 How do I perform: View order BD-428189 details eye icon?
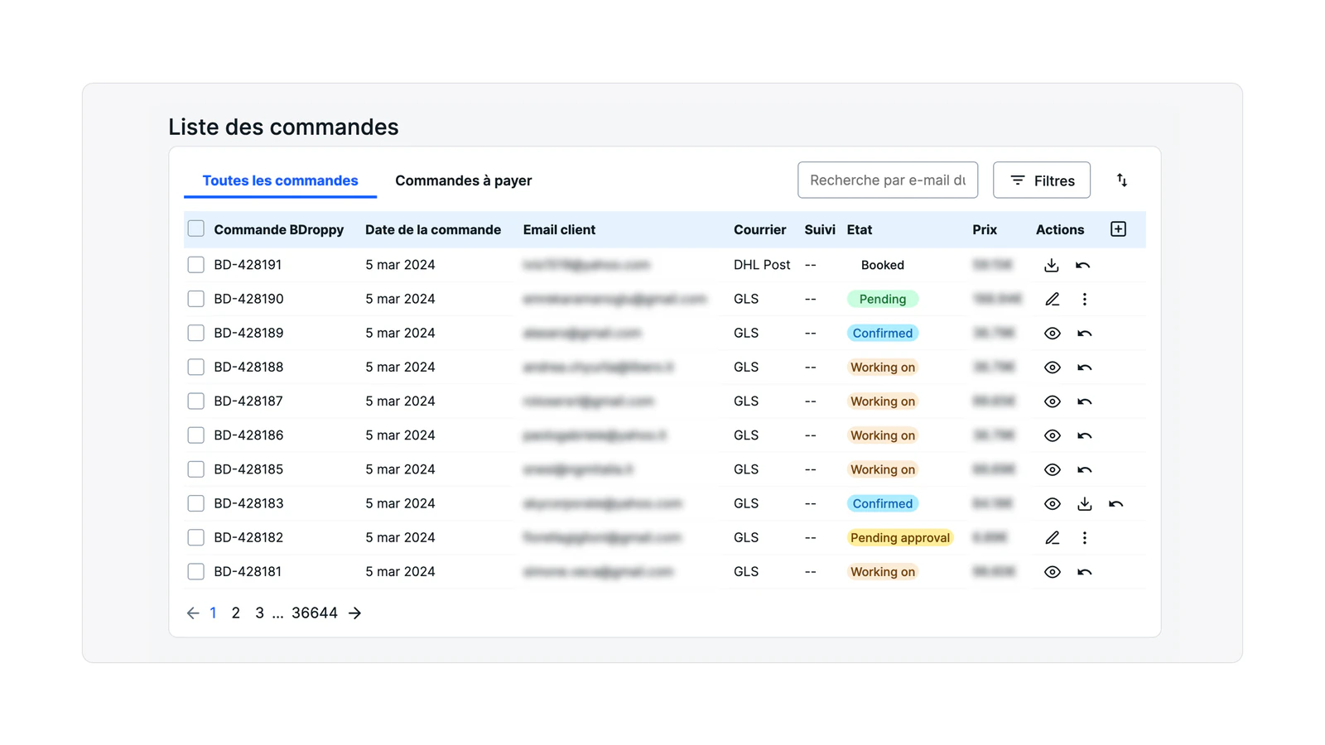1052,334
